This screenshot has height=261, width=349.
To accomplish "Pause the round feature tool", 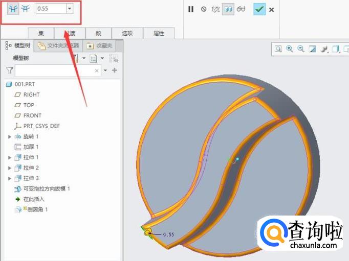I will coord(191,9).
